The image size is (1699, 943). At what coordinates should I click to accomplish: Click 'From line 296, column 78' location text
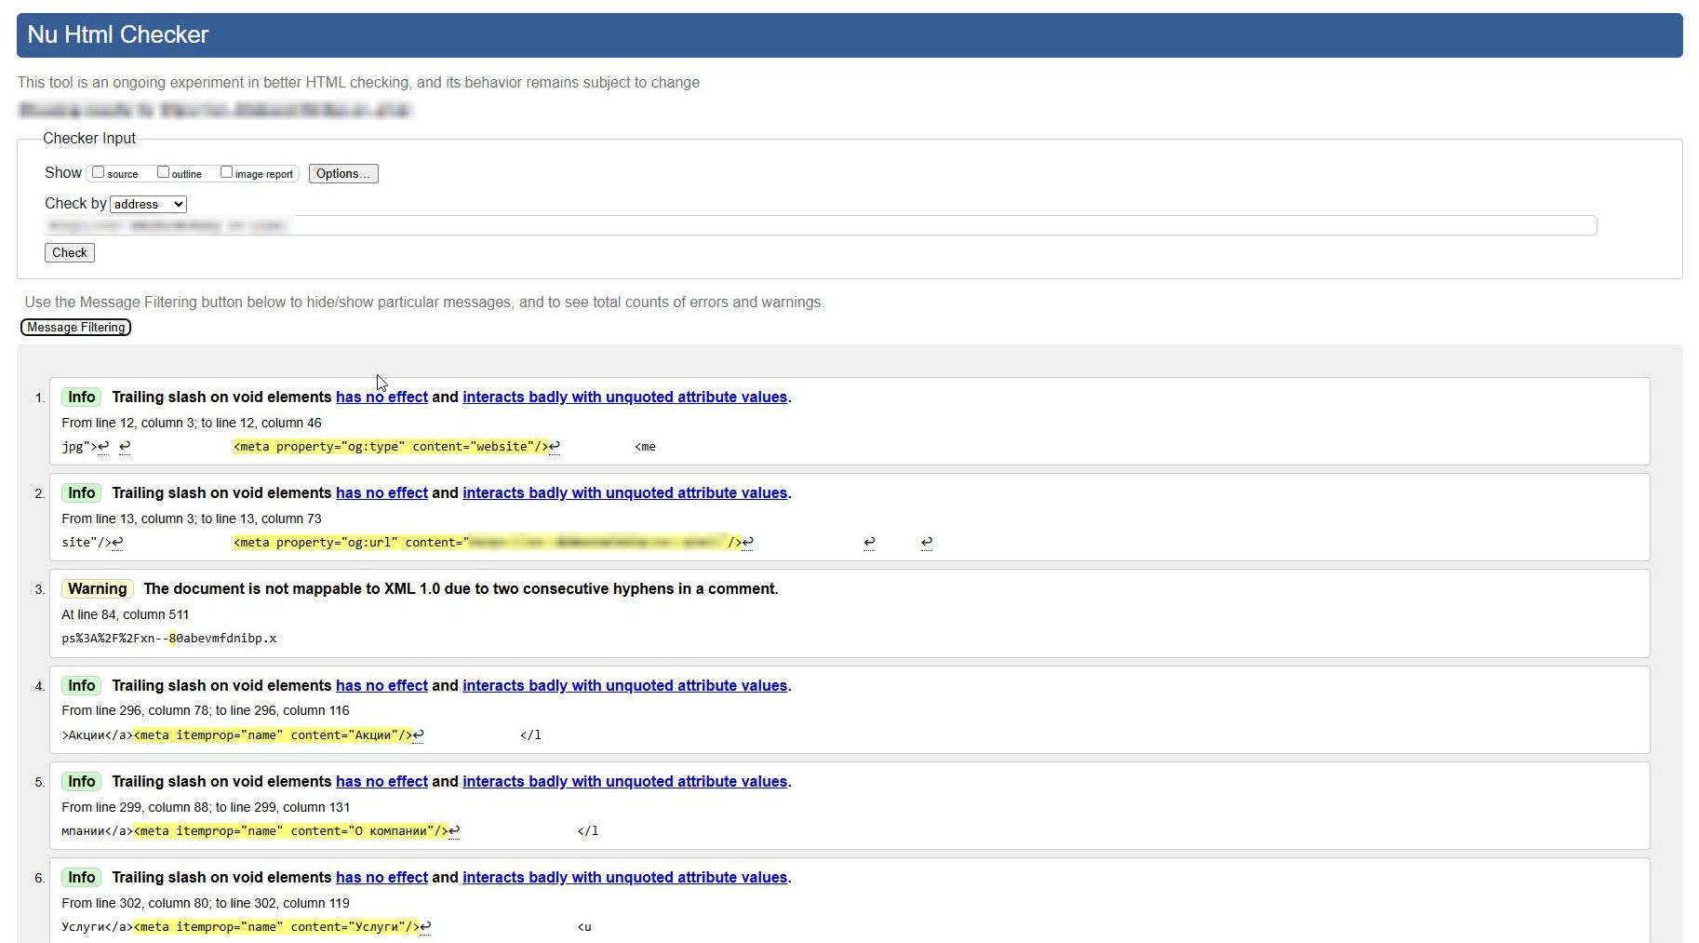pos(206,710)
